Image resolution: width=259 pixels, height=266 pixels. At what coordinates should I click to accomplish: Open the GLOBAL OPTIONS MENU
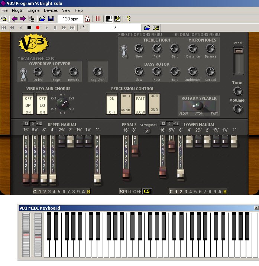point(197,35)
